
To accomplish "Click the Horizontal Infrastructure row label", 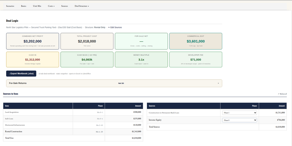I will (x=15, y=125).
